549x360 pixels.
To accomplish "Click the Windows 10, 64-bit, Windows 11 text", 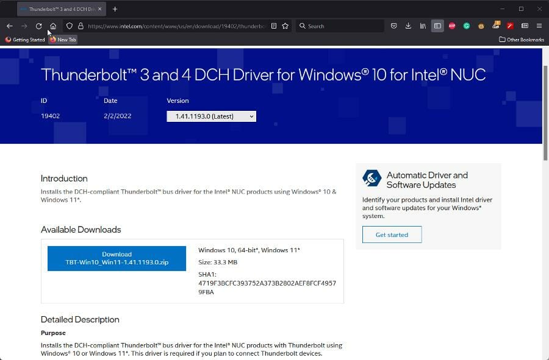I will (x=249, y=250).
